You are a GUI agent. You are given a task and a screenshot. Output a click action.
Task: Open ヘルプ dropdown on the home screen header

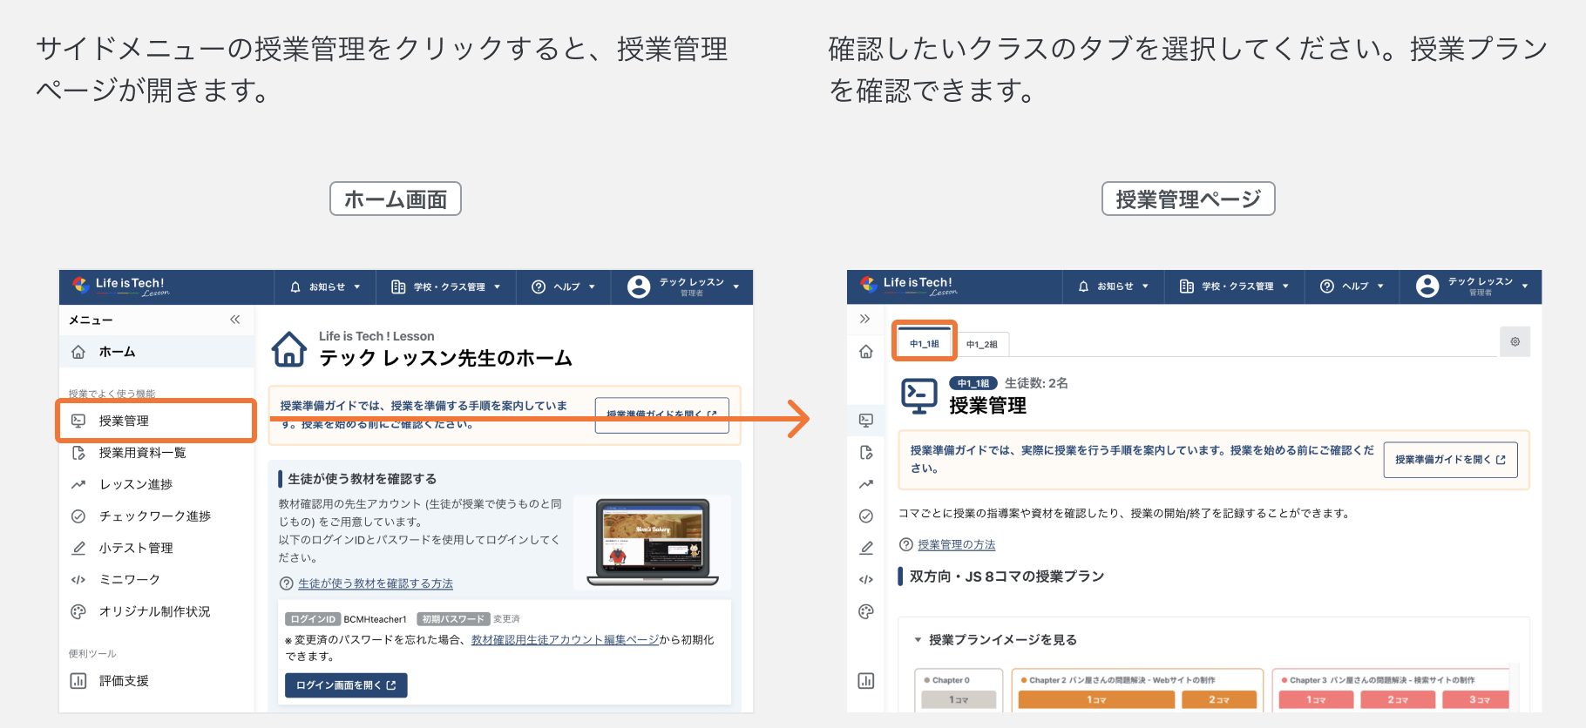pos(564,286)
